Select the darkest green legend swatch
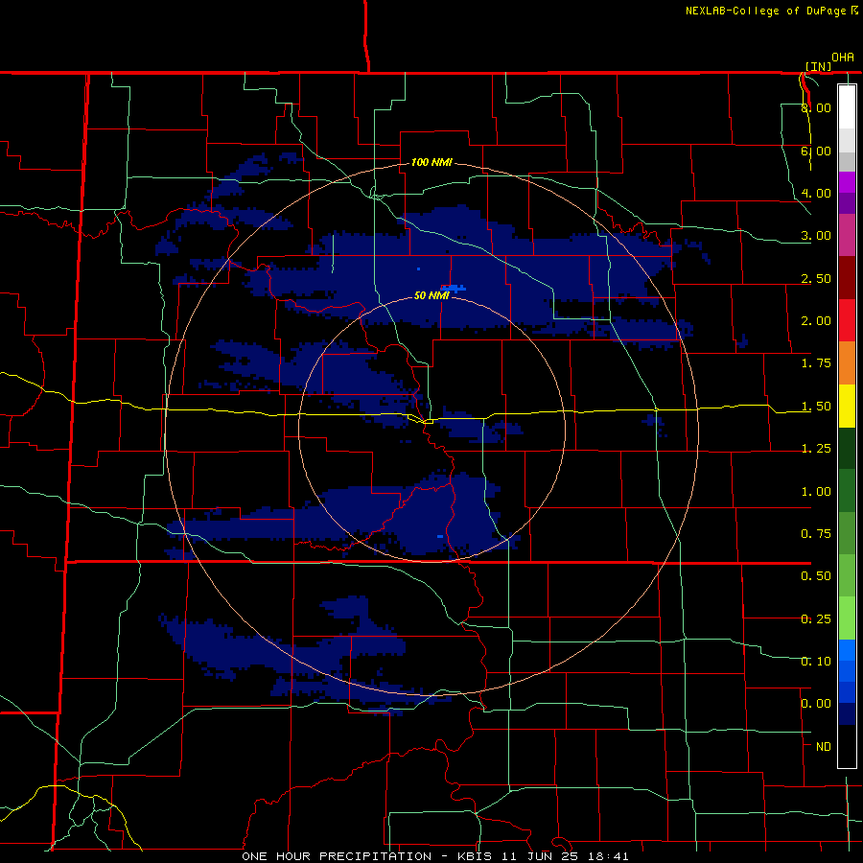This screenshot has width=863, height=863. (x=847, y=448)
